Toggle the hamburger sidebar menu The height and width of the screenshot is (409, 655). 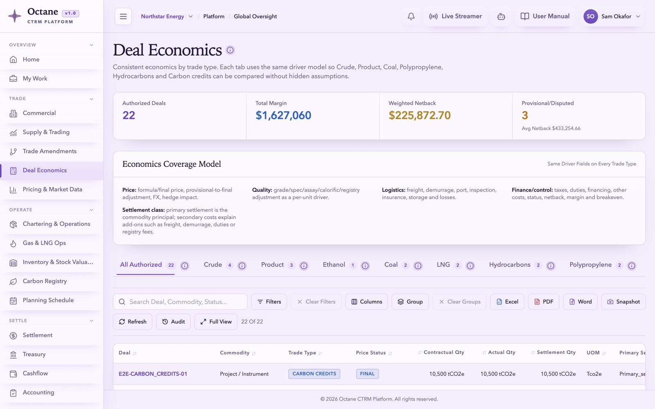(x=123, y=16)
